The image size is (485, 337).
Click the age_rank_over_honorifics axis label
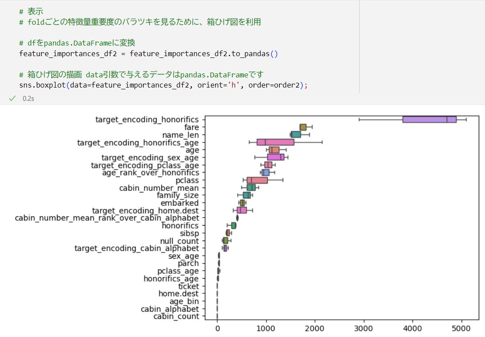[x=151, y=172]
